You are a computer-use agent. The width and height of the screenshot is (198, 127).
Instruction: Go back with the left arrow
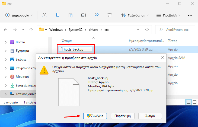[5, 30]
